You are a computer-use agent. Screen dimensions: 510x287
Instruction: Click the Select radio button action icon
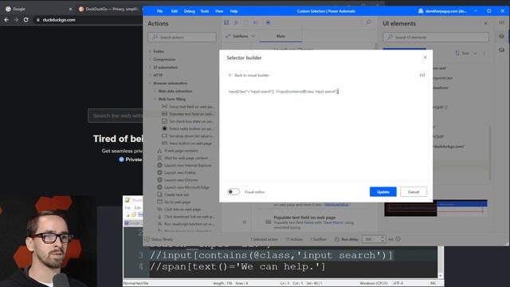coord(165,128)
